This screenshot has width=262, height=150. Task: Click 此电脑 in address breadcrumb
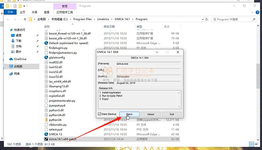(x=42, y=19)
